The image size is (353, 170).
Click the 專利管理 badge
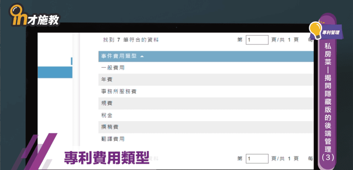click(330, 33)
